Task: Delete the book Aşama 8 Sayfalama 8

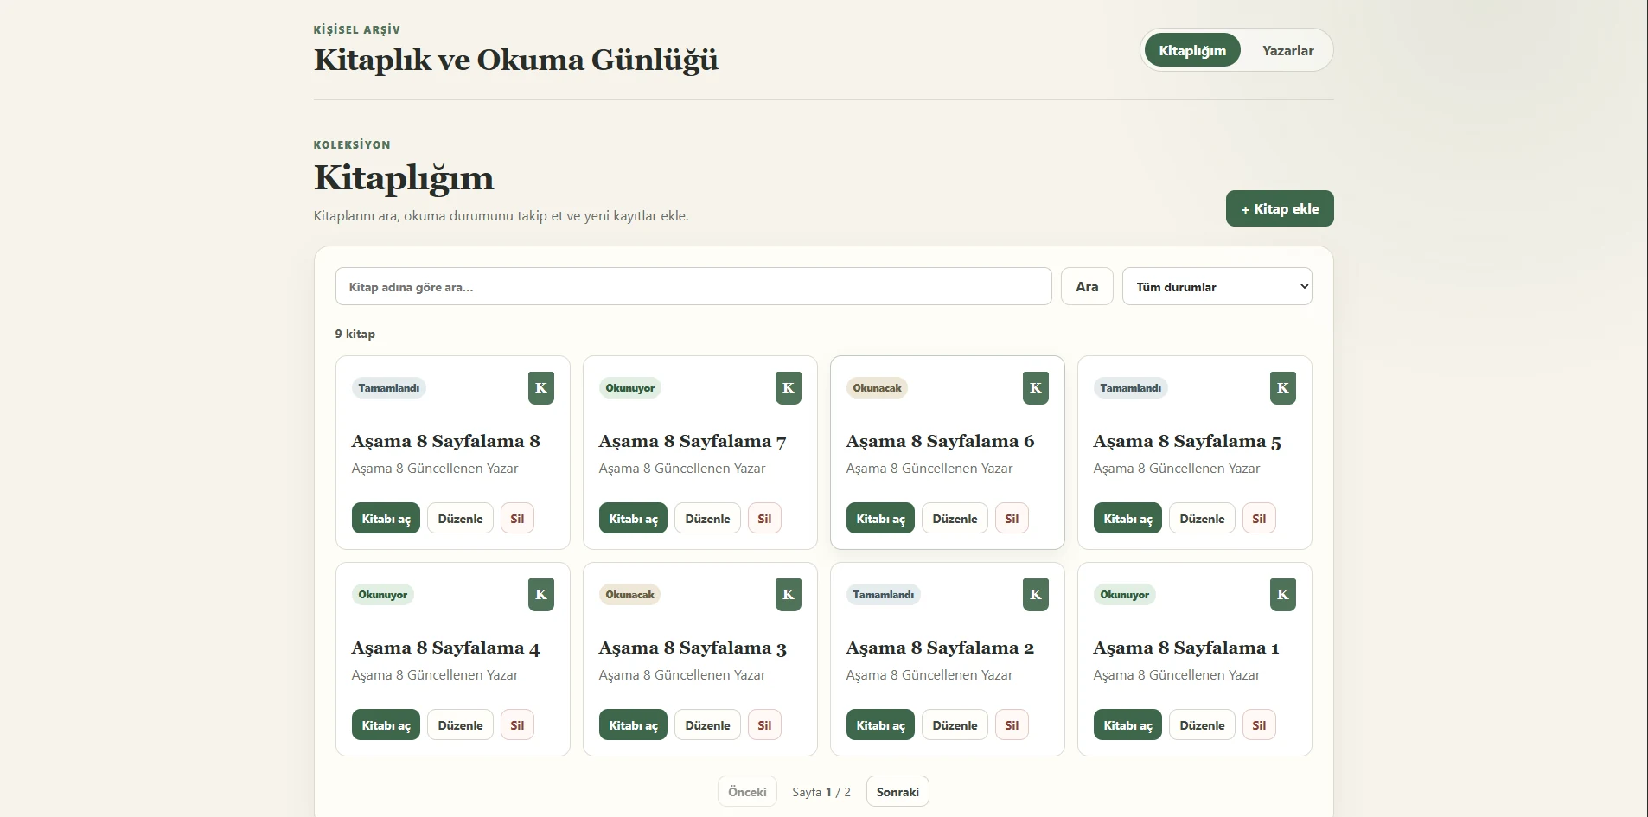Action: point(517,519)
